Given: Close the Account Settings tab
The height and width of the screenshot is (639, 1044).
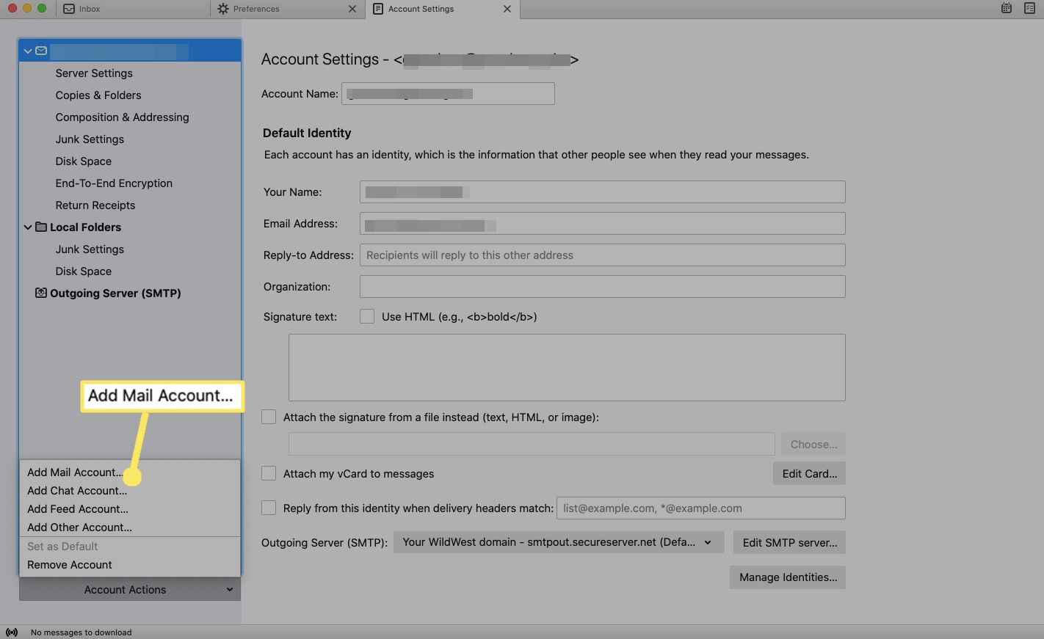Looking at the screenshot, I should tap(507, 9).
